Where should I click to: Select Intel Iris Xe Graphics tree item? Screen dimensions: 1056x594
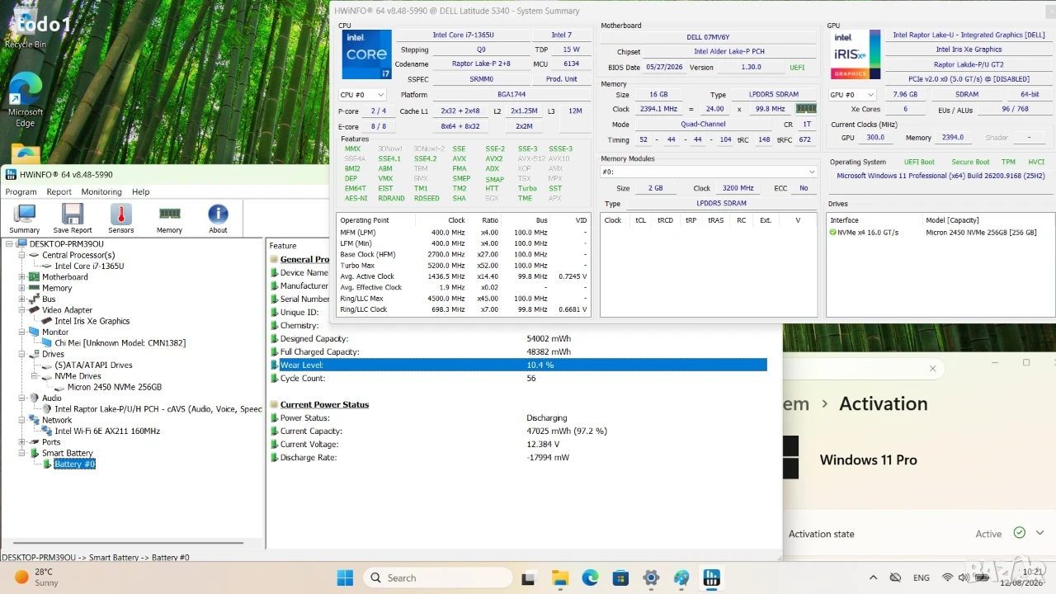[x=92, y=321]
